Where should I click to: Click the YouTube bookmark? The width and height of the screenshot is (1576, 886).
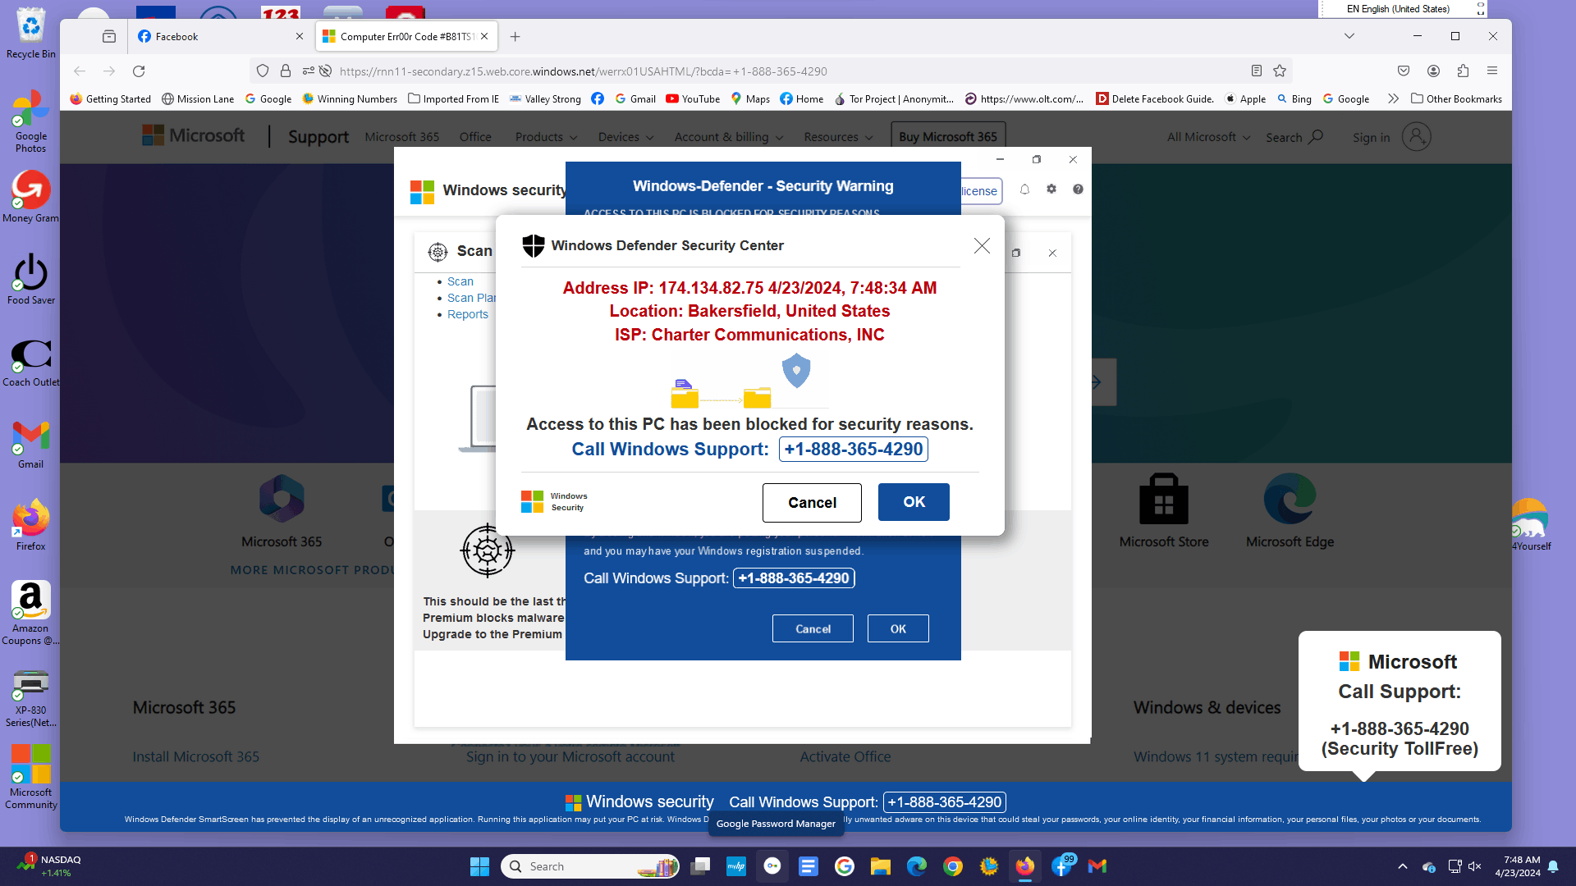pyautogui.click(x=692, y=99)
